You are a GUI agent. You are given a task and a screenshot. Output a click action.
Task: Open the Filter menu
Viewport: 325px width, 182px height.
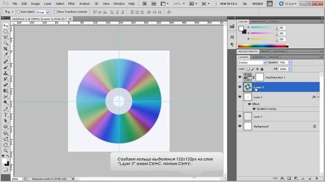(x=71, y=4)
